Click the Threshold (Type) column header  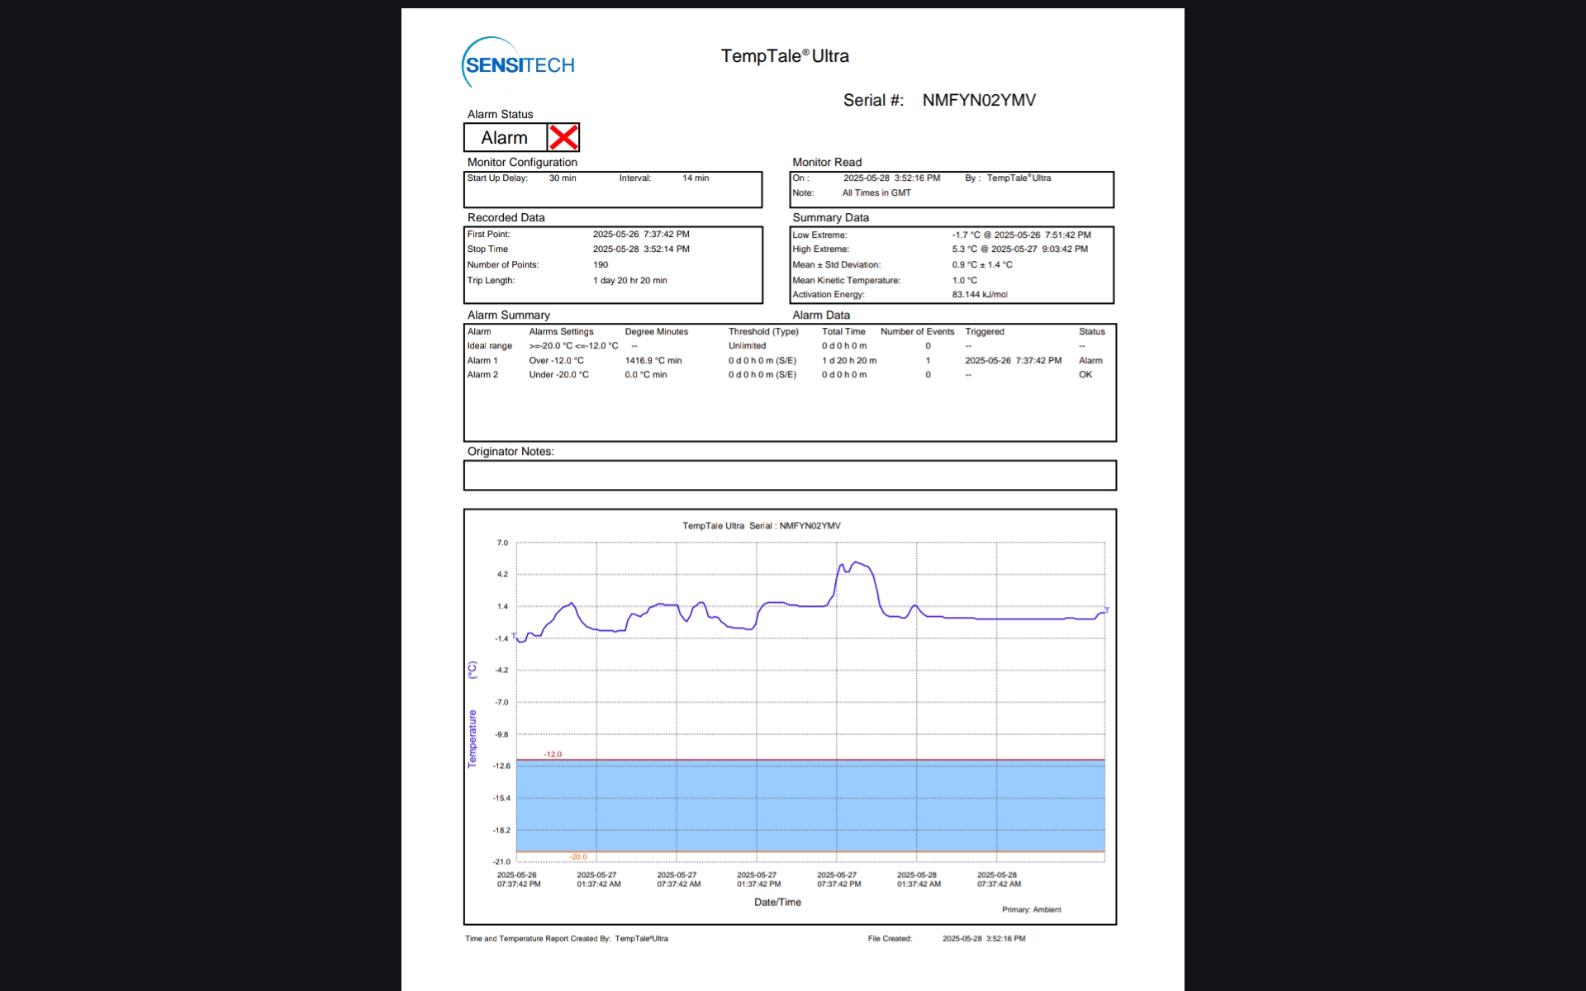coord(763,332)
